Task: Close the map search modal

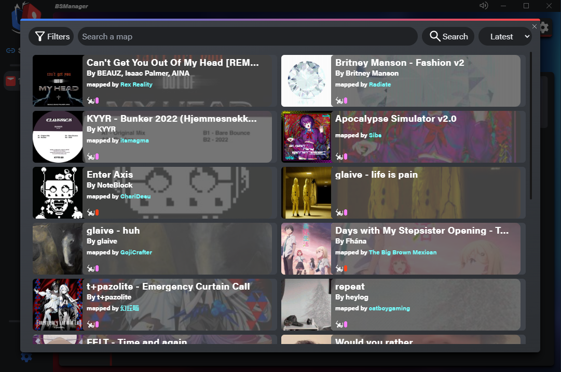Action: pyautogui.click(x=535, y=26)
